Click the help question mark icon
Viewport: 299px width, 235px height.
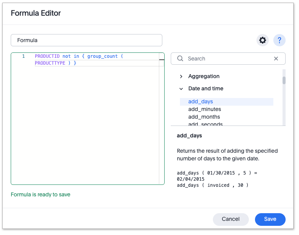coord(279,40)
